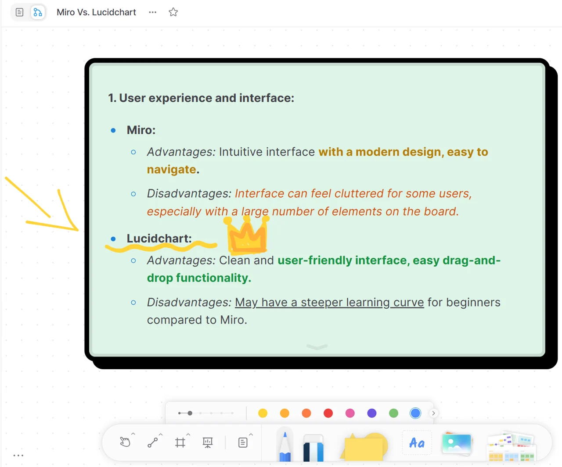Set the pen to the thickest line width
Viewport: 562px width, 467px height.
pos(232,413)
